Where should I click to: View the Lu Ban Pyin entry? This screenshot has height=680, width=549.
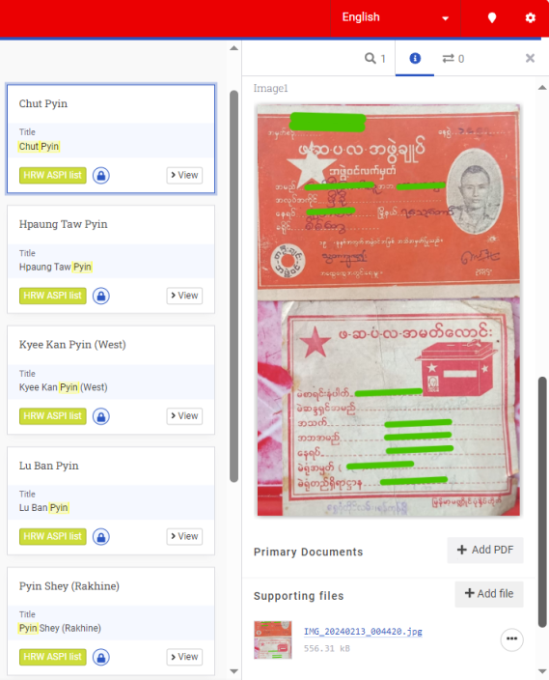(x=184, y=536)
